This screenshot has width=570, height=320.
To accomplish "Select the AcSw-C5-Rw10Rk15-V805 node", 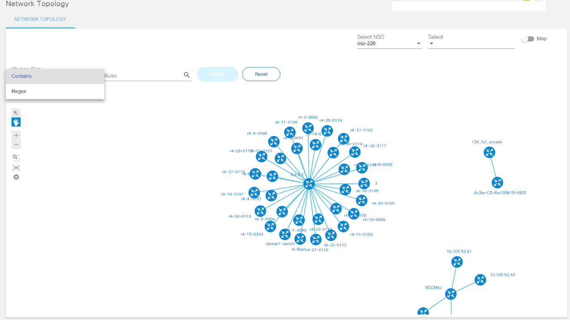I will (x=497, y=183).
